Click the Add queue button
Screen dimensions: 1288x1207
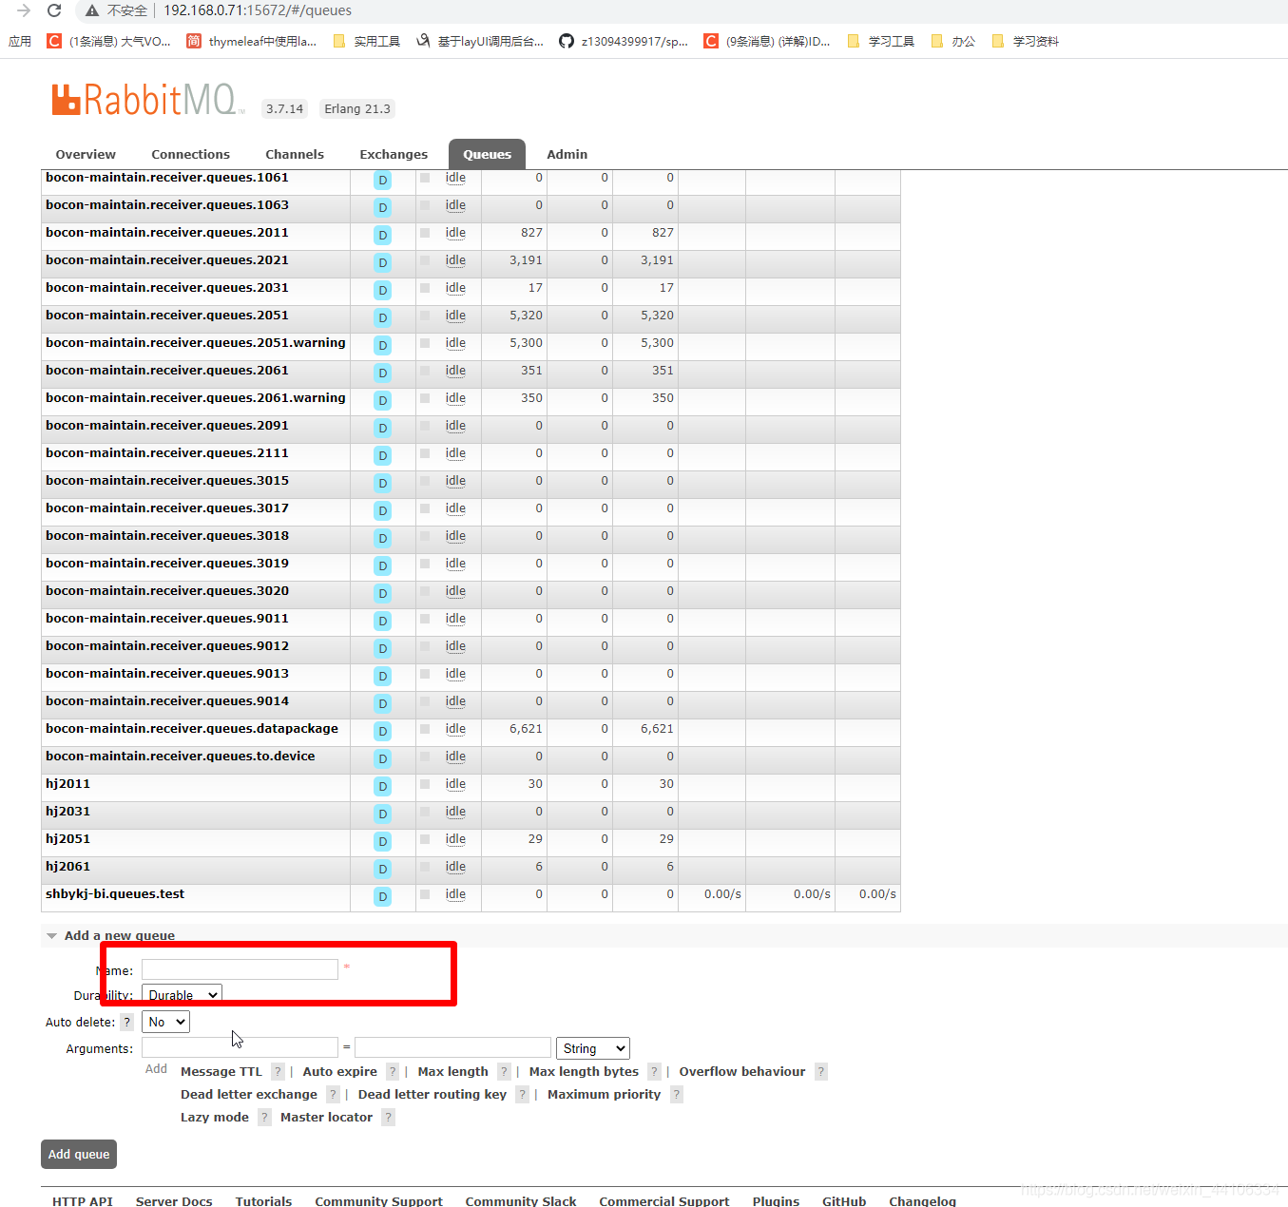79,1155
